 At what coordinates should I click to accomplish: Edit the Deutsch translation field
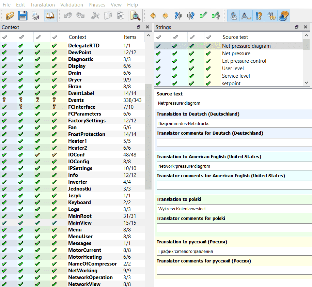pos(234,123)
